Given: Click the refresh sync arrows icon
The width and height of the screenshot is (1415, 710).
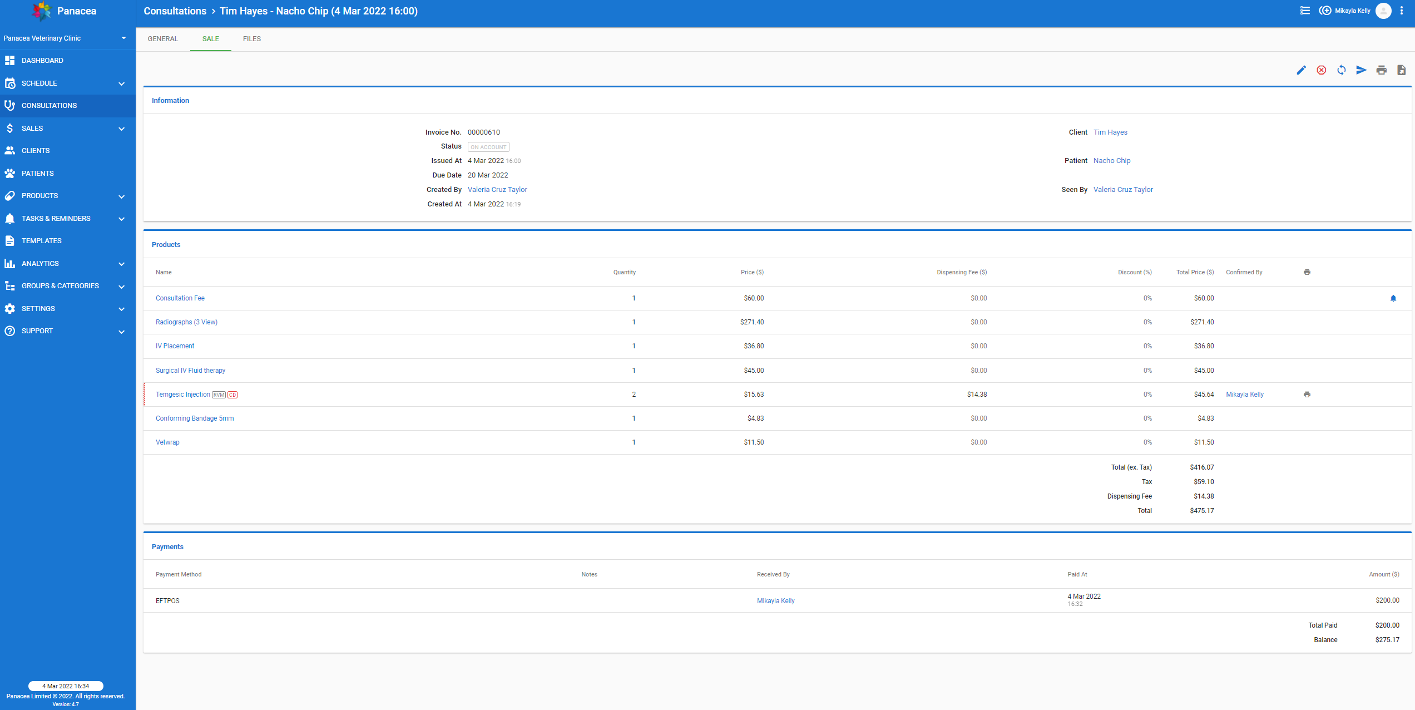Looking at the screenshot, I should click(x=1341, y=70).
